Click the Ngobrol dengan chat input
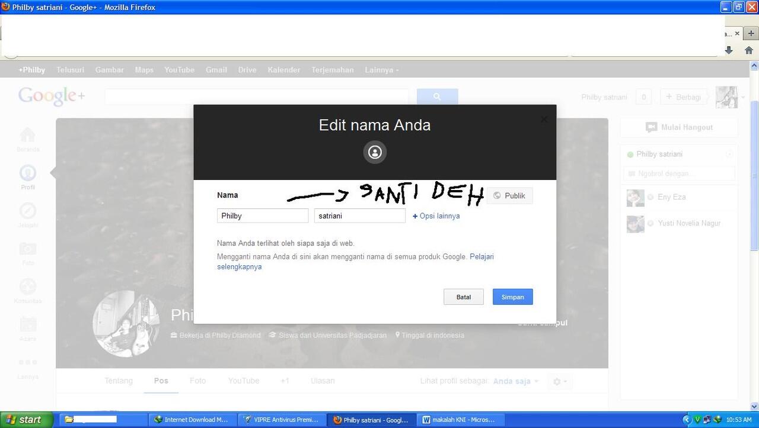This screenshot has width=759, height=428. click(x=679, y=173)
